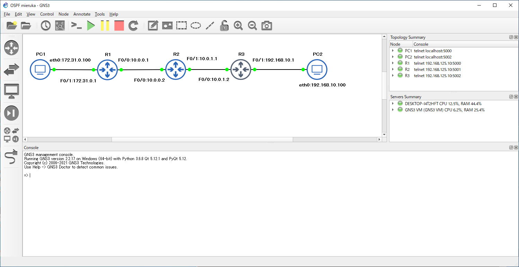Click the Node column header
The image size is (519, 267).
tap(401, 44)
